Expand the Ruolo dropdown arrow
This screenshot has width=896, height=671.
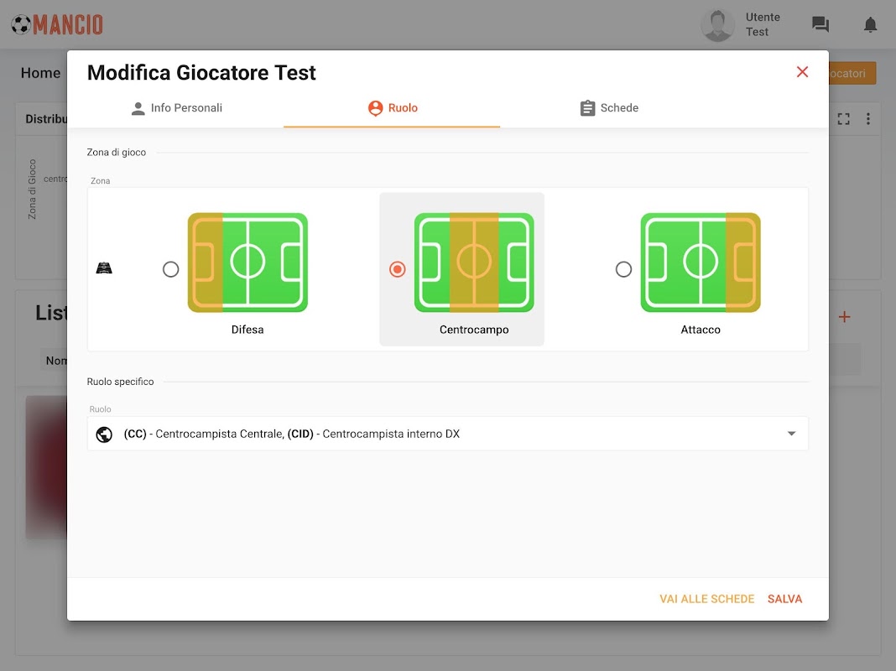pos(791,434)
